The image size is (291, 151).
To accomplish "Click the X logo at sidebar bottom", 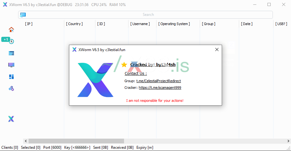I will tap(11, 119).
